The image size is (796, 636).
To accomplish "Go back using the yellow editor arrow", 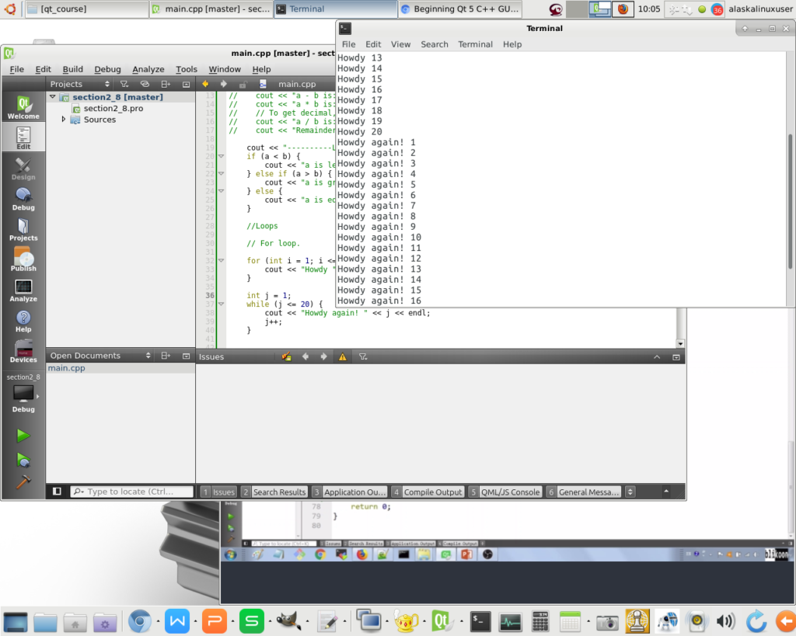I will pyautogui.click(x=205, y=84).
